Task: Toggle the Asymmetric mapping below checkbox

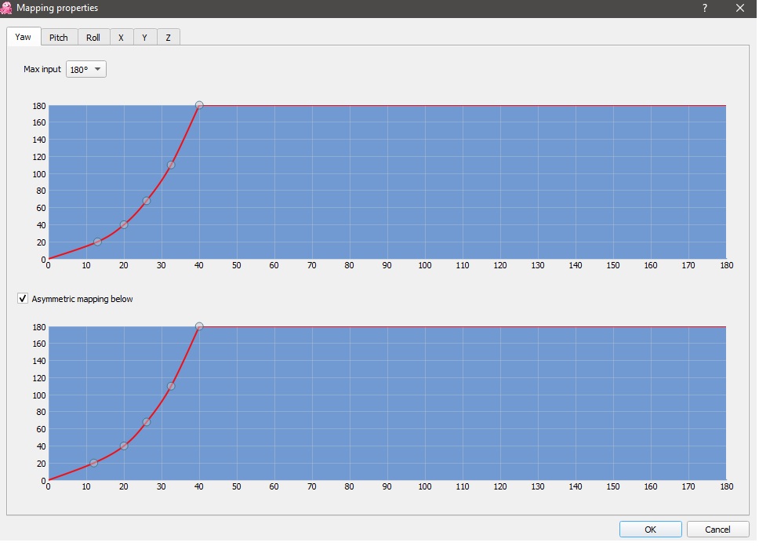Action: click(23, 298)
